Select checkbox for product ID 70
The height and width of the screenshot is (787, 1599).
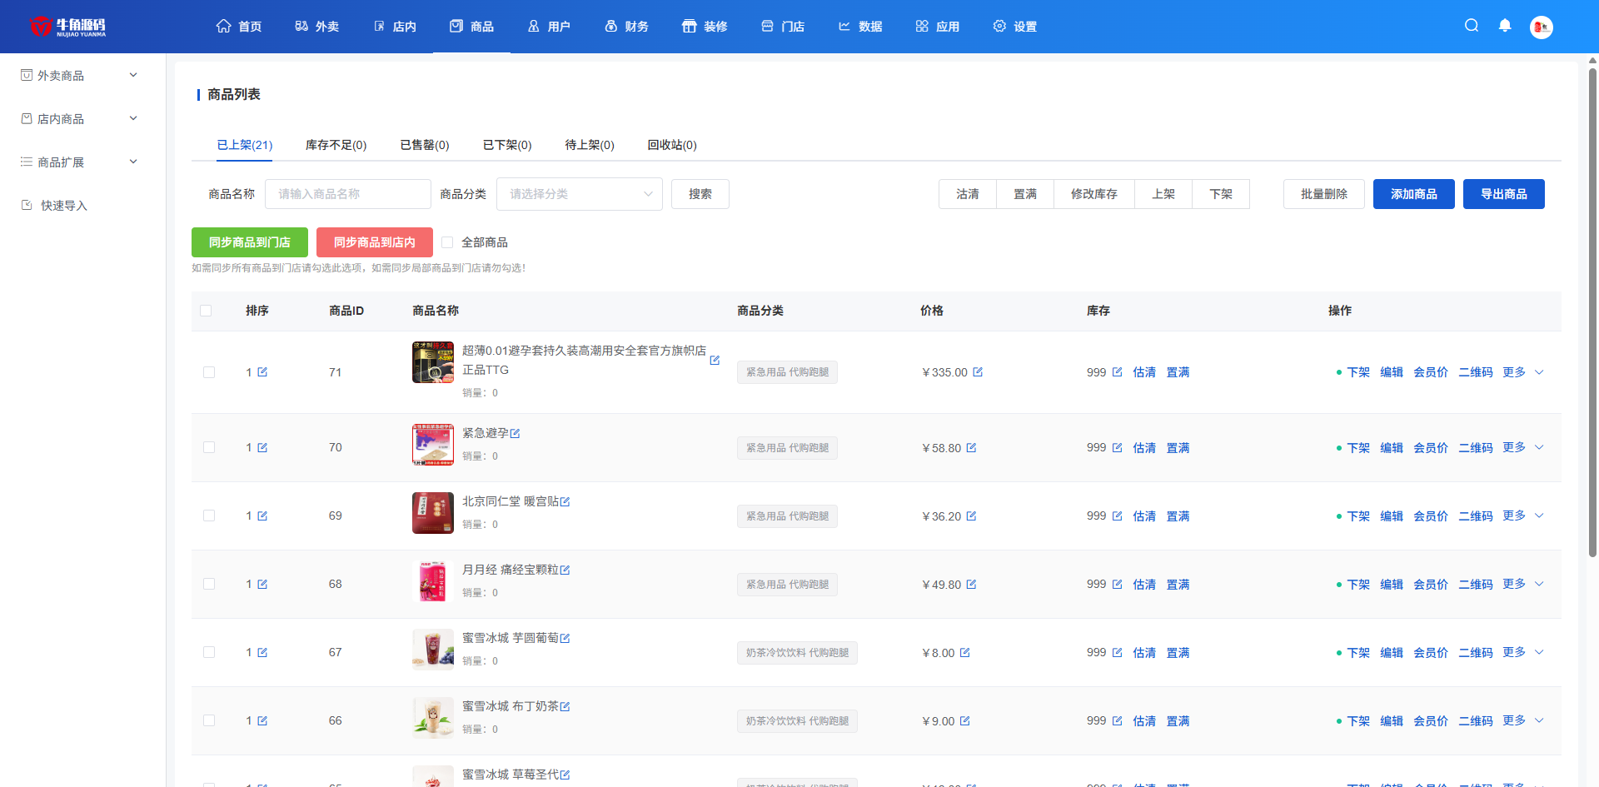click(x=209, y=448)
